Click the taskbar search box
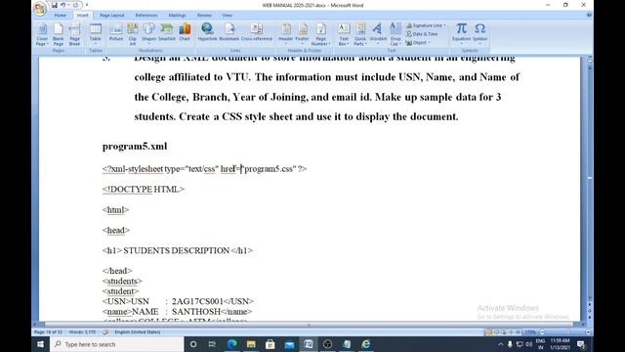 click(117, 344)
